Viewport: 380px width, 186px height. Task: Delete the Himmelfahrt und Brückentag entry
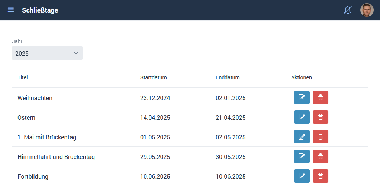(x=320, y=157)
